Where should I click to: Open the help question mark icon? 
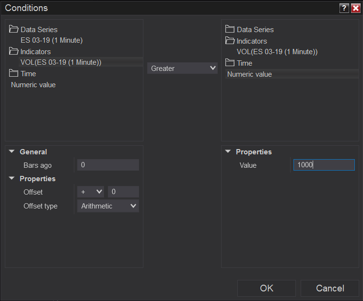coord(344,8)
